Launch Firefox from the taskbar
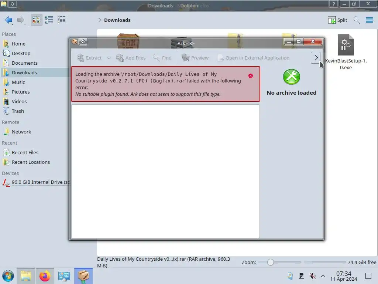 (45, 276)
